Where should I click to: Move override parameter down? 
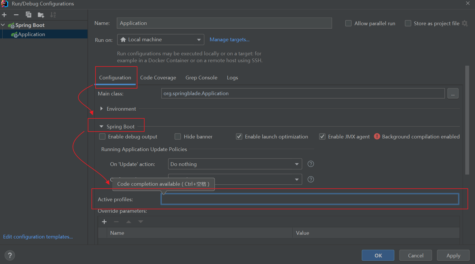click(141, 222)
